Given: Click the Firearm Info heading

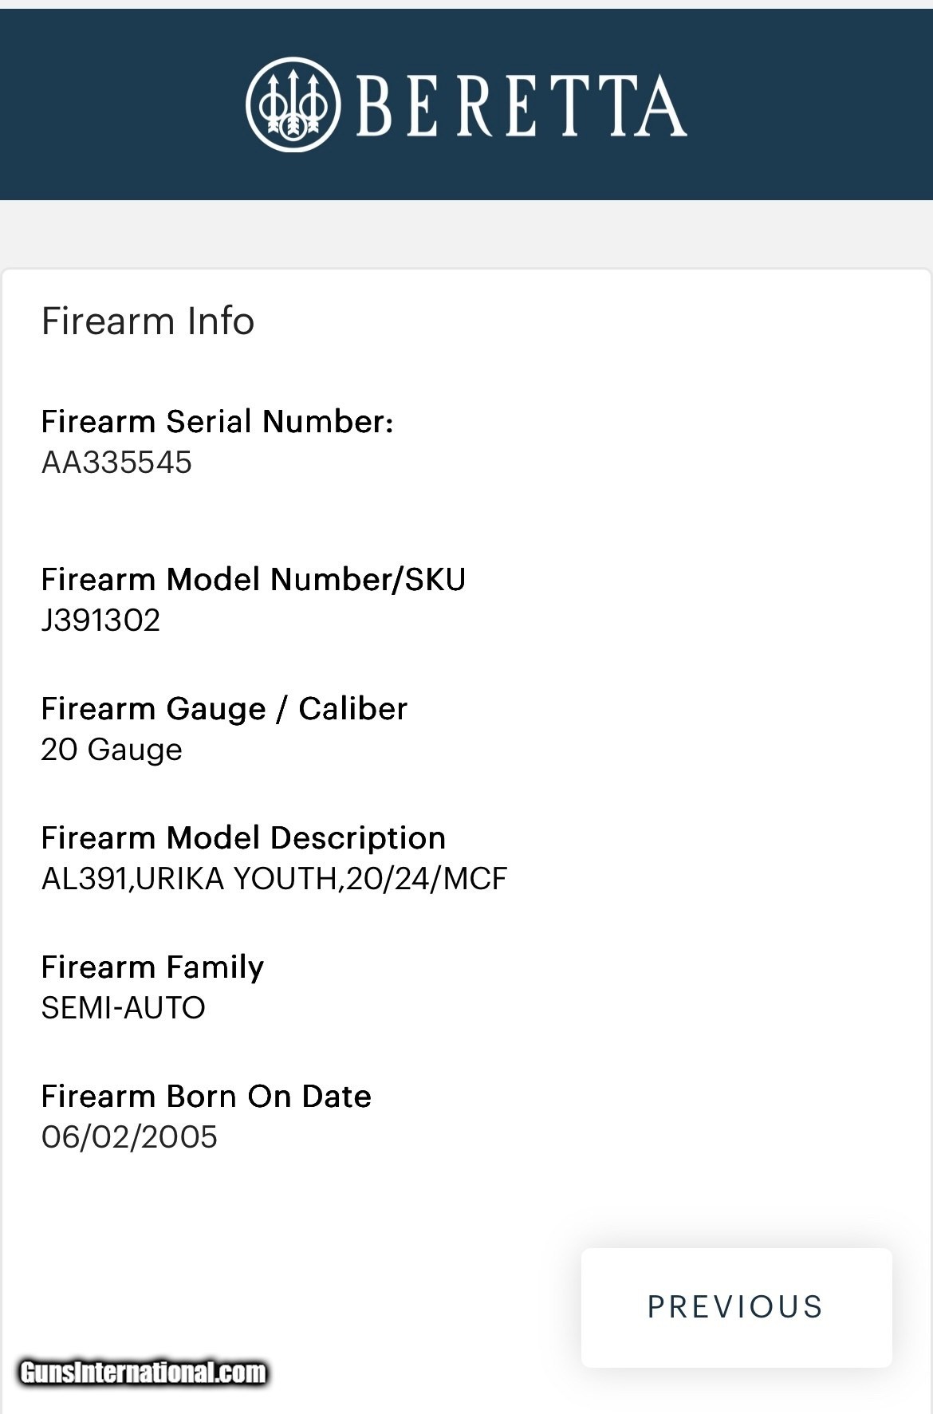Looking at the screenshot, I should pos(148,321).
